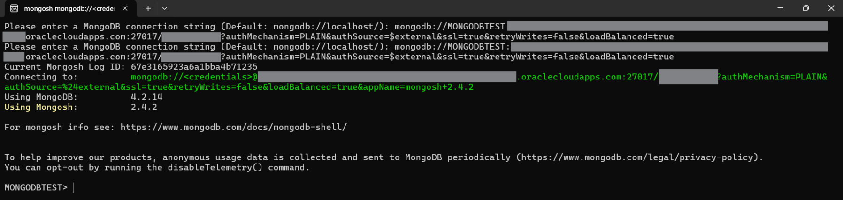Open the mongodb-shell docs URL
The image size is (843, 200).
233,127
